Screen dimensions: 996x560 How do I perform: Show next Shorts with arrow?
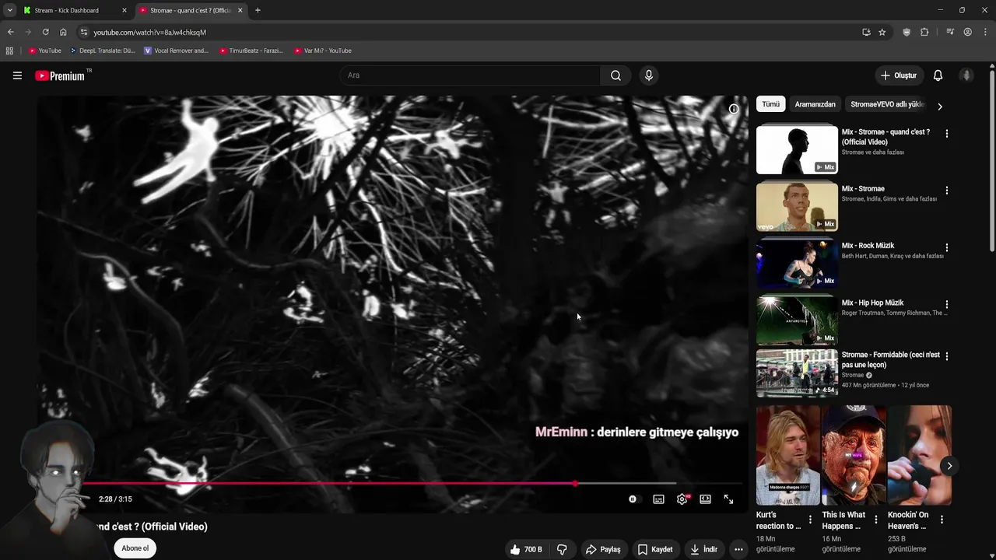(x=949, y=466)
